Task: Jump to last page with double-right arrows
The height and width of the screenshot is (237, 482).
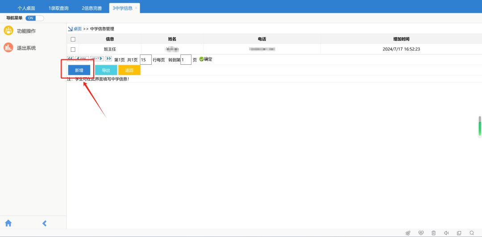Action: tap(108, 58)
